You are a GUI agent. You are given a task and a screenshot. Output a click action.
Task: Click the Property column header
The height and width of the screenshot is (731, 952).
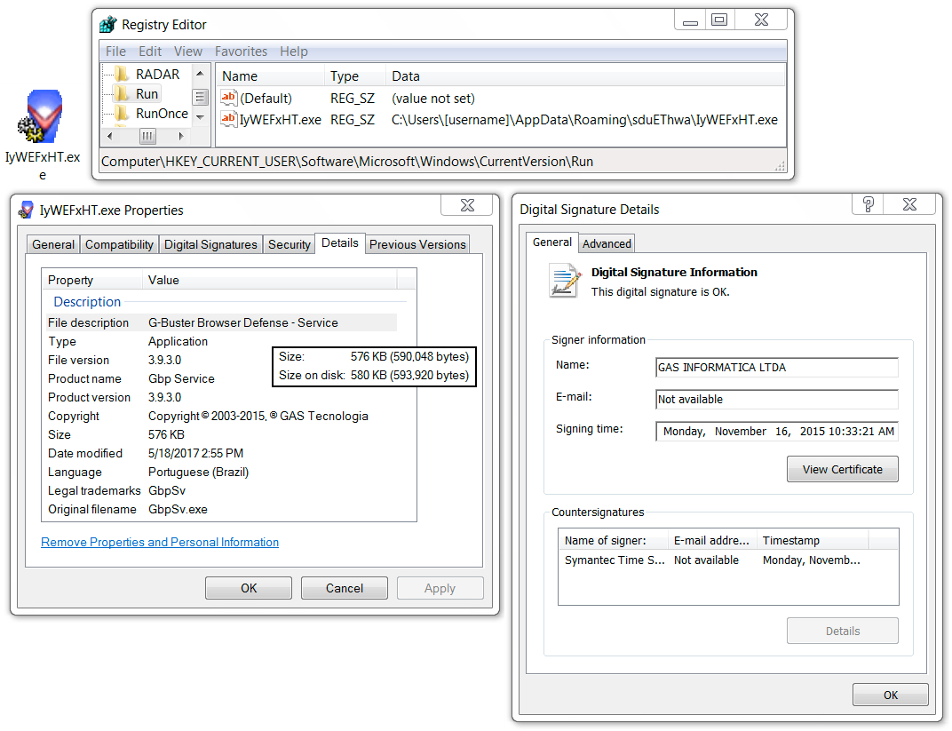pyautogui.click(x=92, y=280)
